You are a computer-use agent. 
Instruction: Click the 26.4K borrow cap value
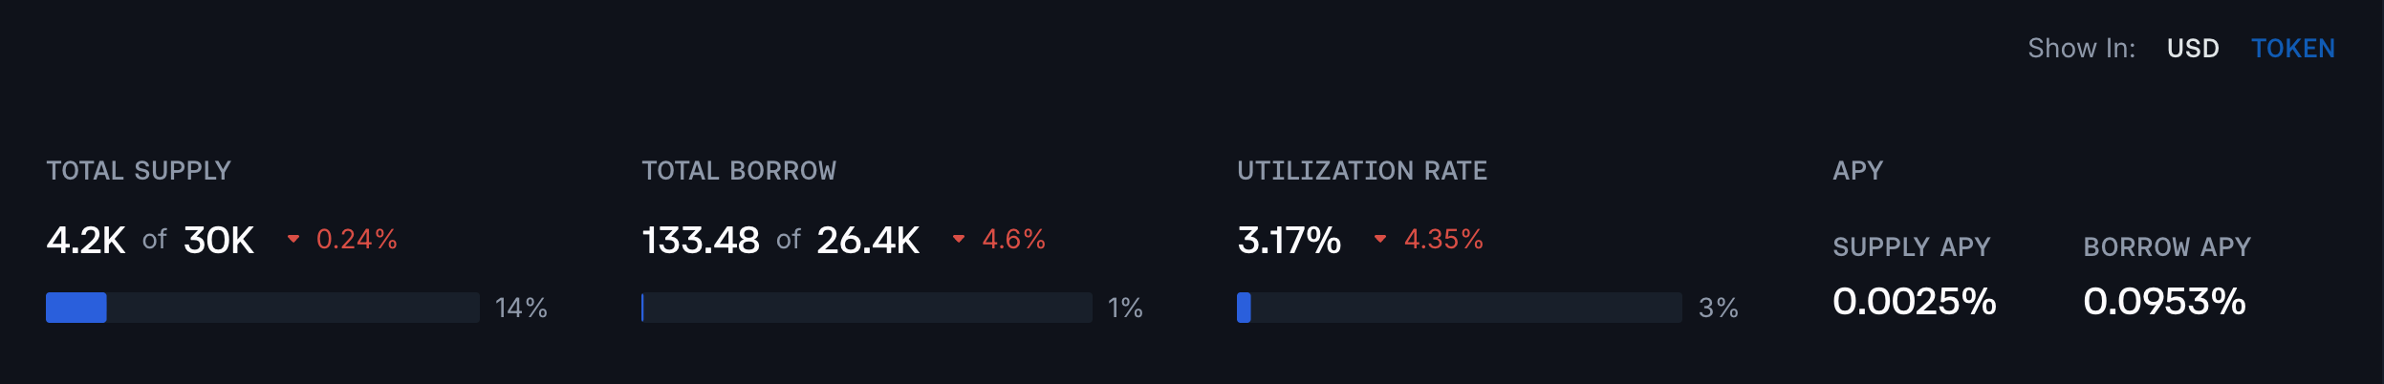(x=868, y=241)
